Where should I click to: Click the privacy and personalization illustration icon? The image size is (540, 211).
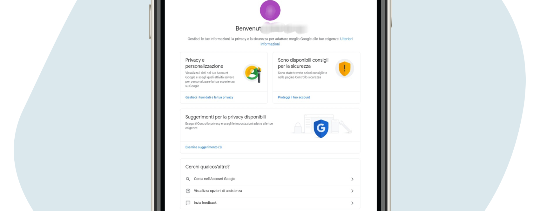pyautogui.click(x=253, y=73)
